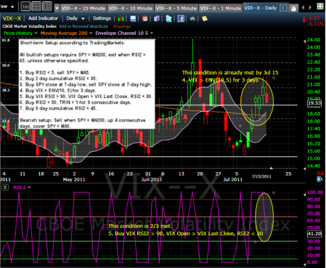Expand the RSI 2 dropdown

click(x=29, y=188)
